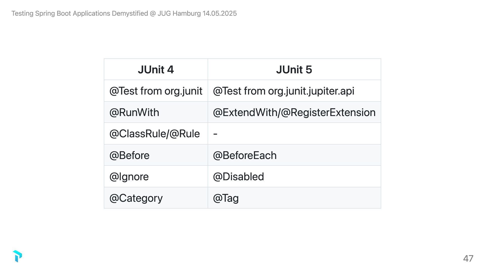Select the @Before table cell
Image resolution: width=485 pixels, height=273 pixels.
(x=129, y=155)
